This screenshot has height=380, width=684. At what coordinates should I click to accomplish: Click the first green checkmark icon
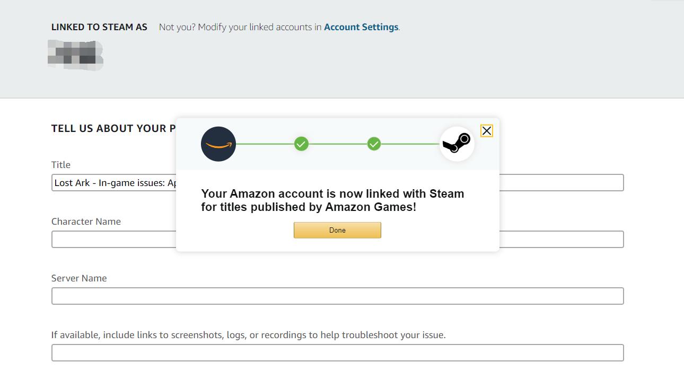[301, 144]
